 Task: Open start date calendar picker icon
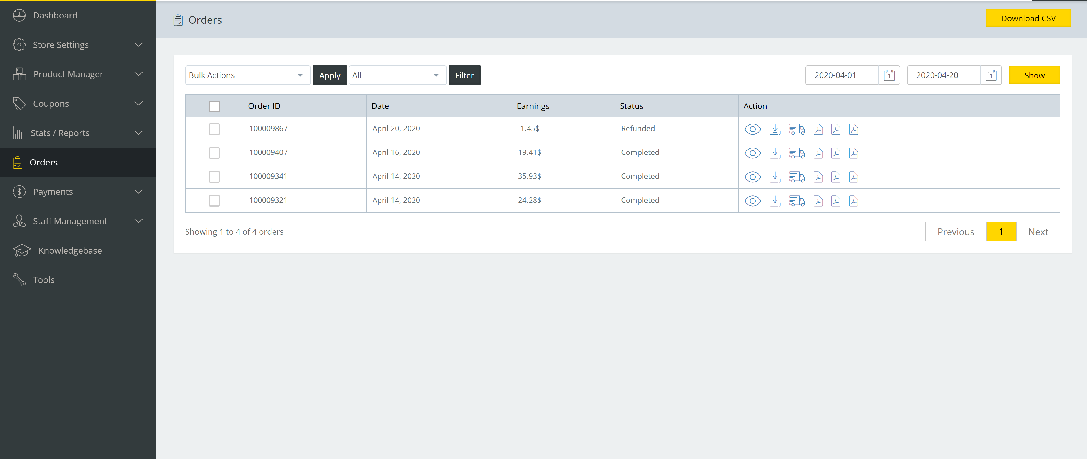coord(889,75)
